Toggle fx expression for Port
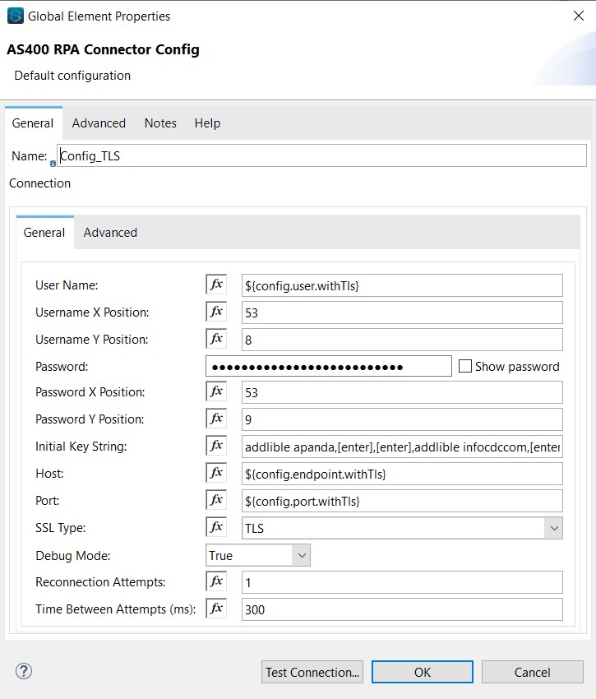Screen dimensions: 596x699 click(x=216, y=500)
